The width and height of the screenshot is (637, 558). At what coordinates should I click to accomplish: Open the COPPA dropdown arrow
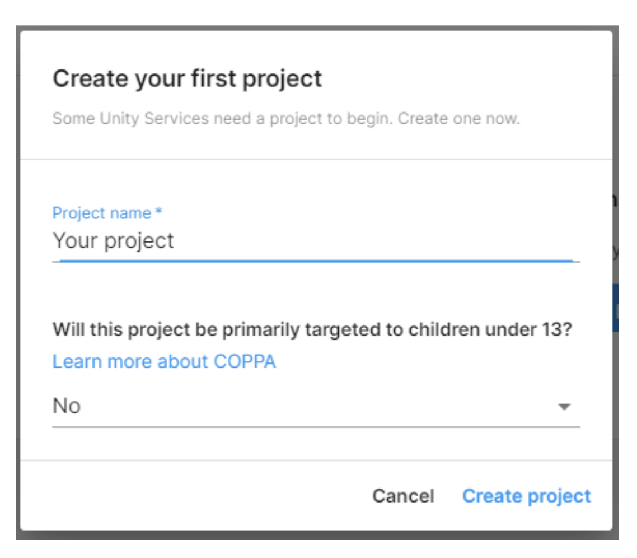(x=564, y=407)
